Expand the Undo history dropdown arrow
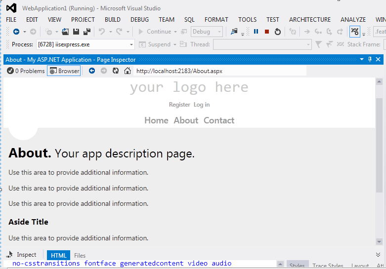The height and width of the screenshot is (269, 386). (111, 32)
